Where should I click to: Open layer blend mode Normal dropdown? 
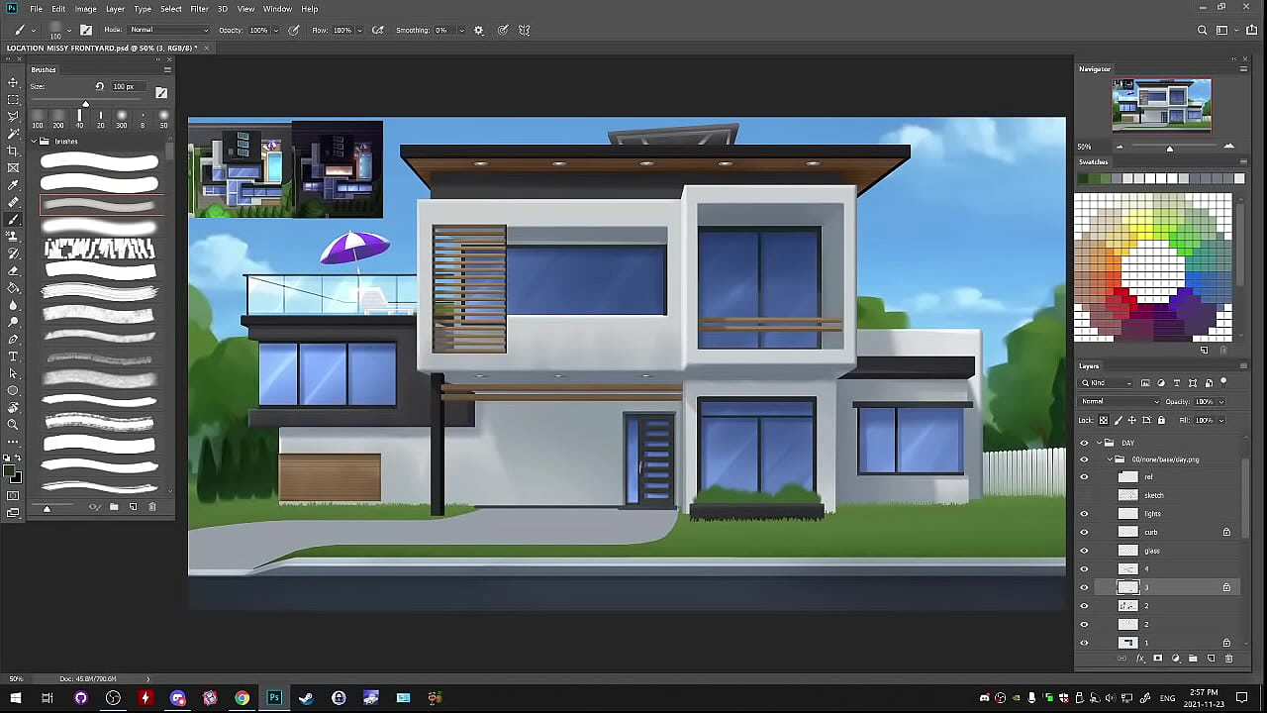[x=1120, y=402]
